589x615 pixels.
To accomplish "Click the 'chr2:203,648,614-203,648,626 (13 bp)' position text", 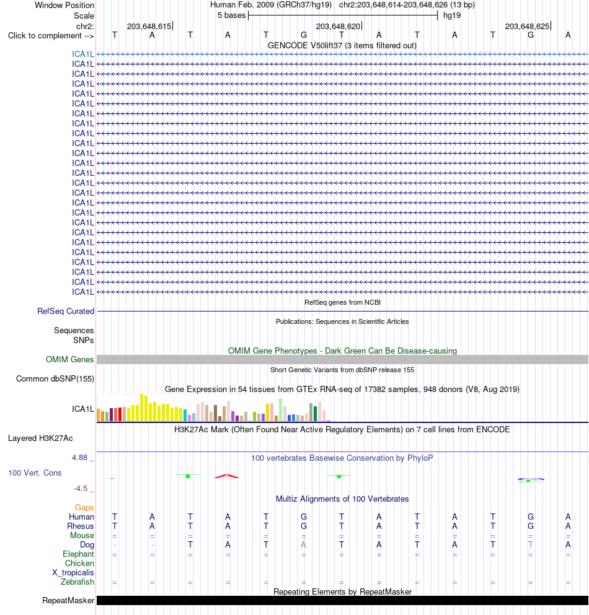I will coord(407,5).
